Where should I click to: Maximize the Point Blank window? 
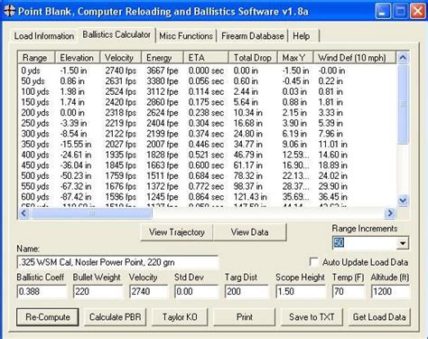401,12
